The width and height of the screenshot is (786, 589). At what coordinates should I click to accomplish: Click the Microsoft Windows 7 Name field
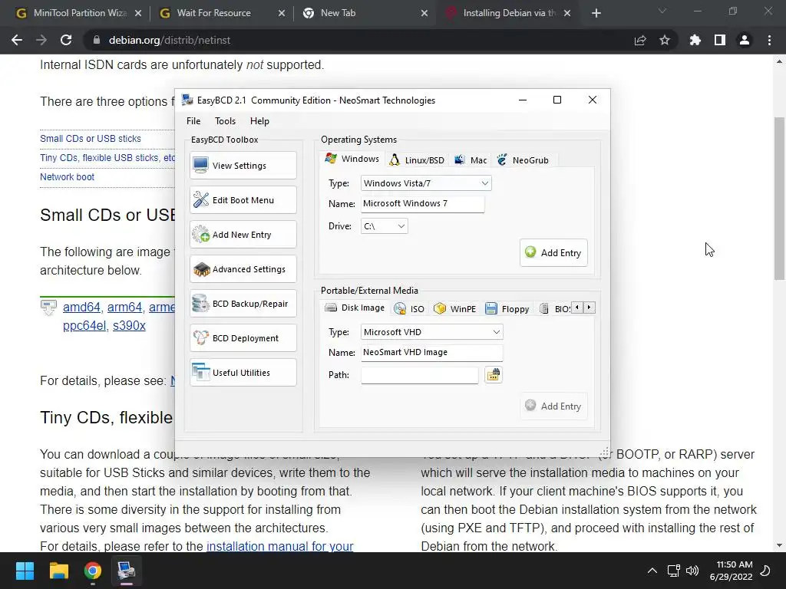click(x=423, y=203)
